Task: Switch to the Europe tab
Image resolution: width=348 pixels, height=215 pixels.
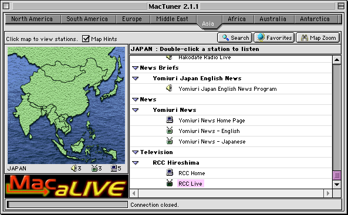Action: (132, 19)
